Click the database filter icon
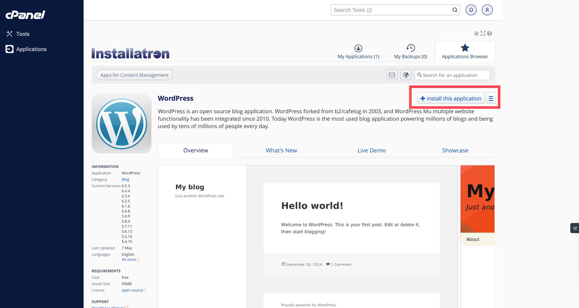Viewport: 579px width, 308px height. point(392,75)
